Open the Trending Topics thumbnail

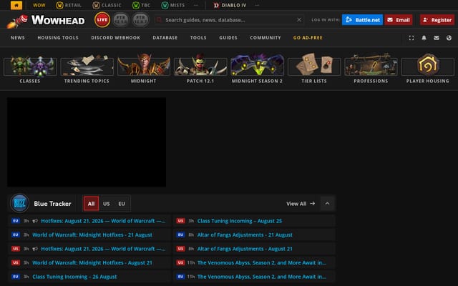87,69
